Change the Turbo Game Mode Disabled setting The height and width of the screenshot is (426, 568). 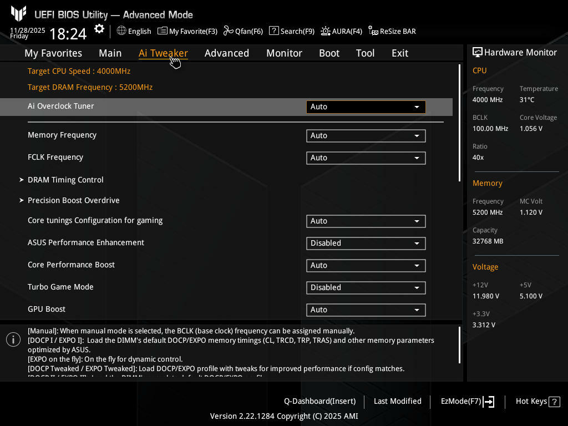[366, 287]
